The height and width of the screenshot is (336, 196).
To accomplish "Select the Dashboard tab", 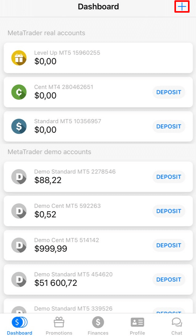I will (19, 326).
